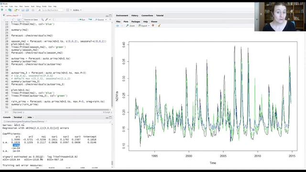Maximize the console pane

click(110, 118)
